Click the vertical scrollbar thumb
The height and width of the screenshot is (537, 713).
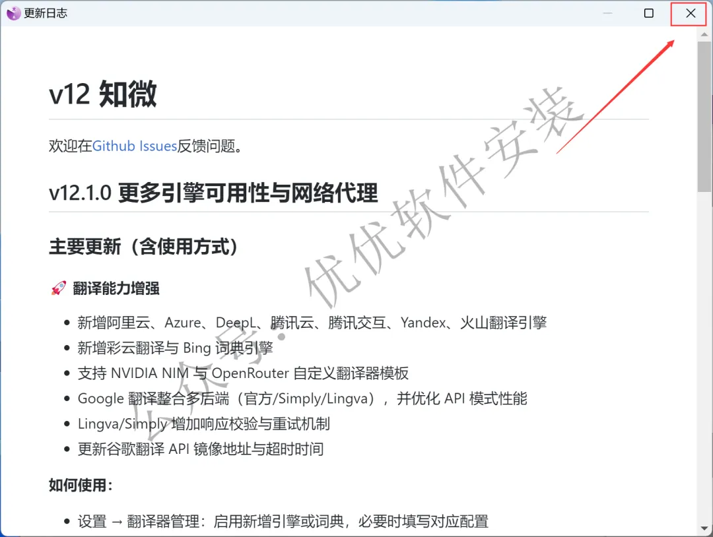point(704,117)
